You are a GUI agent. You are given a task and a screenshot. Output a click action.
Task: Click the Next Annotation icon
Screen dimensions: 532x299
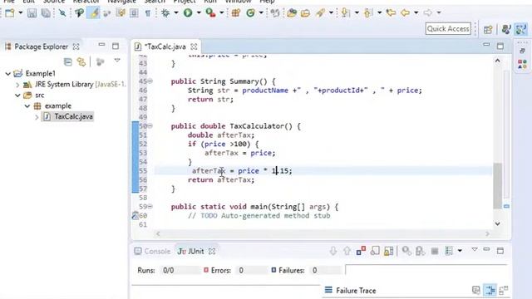tap(345, 13)
